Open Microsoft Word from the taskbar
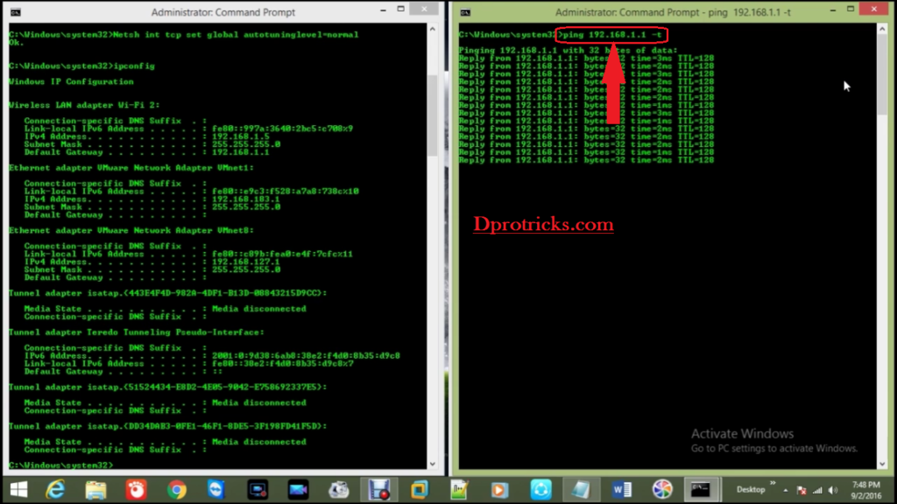The image size is (897, 504). (x=621, y=490)
